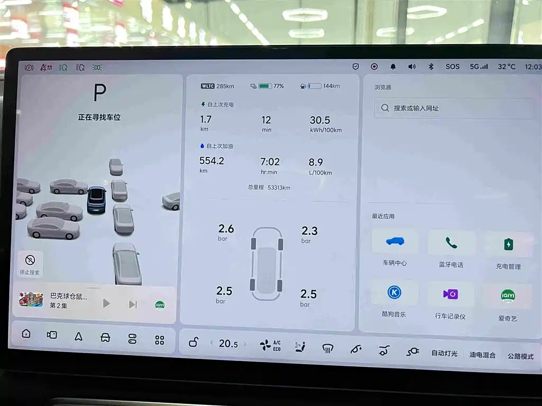Open 充电管理 charging management app

[508, 251]
